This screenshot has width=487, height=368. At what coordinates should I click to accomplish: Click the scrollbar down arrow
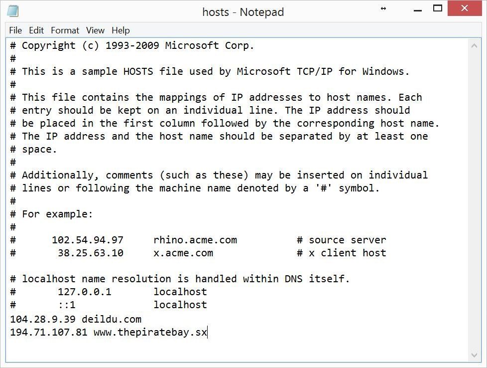click(474, 355)
